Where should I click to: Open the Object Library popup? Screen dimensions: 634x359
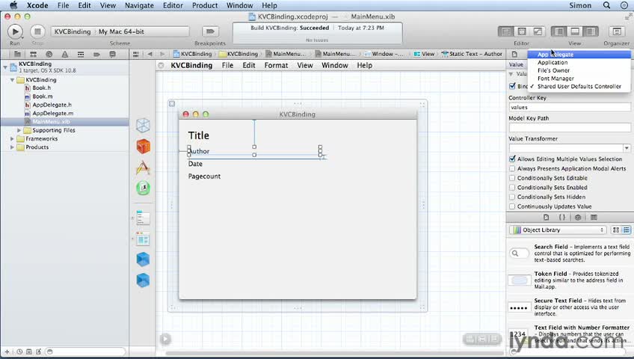558,230
